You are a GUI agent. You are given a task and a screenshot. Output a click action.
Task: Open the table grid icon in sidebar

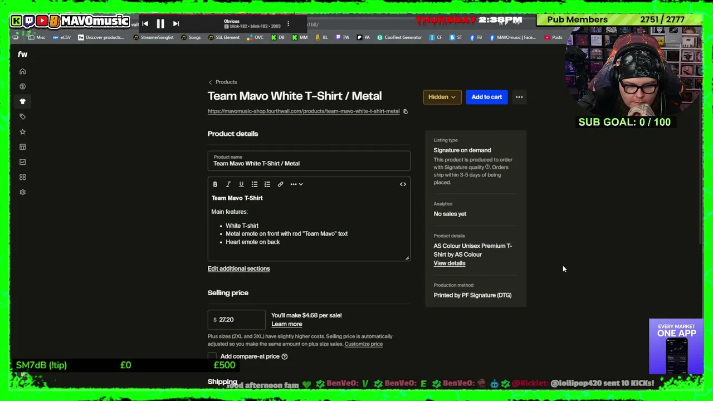(23, 147)
